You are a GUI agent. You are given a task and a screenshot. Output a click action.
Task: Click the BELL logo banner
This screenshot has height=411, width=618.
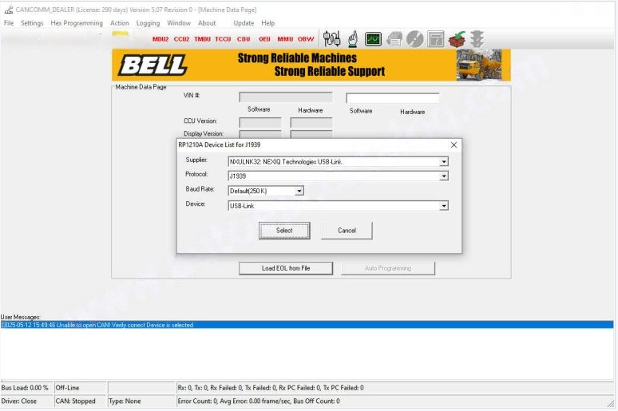tap(153, 65)
